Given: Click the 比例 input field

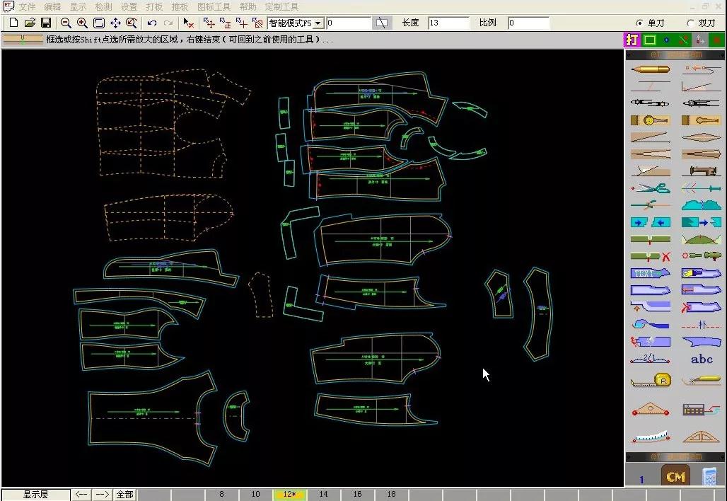Looking at the screenshot, I should pos(528,23).
